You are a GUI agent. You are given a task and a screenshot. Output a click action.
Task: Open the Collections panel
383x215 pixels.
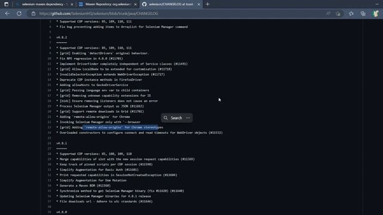[363, 14]
